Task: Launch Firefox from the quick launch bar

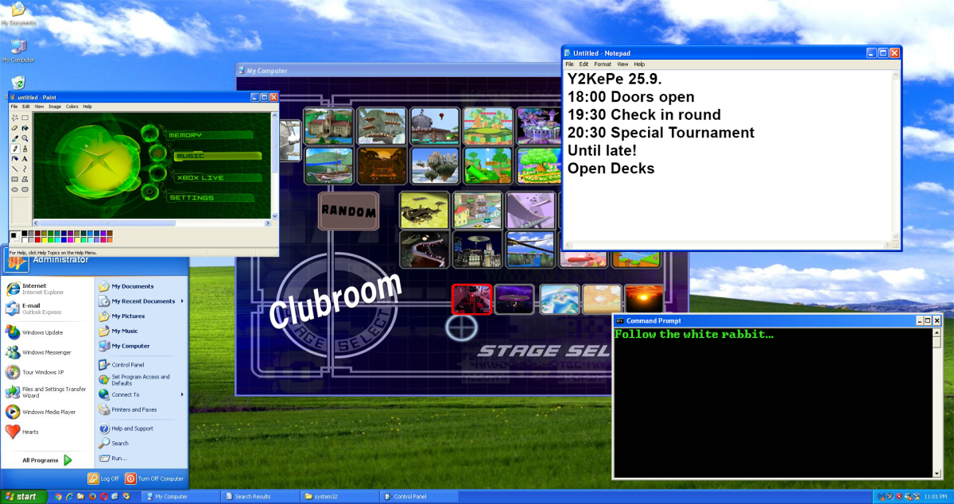Action: click(92, 497)
